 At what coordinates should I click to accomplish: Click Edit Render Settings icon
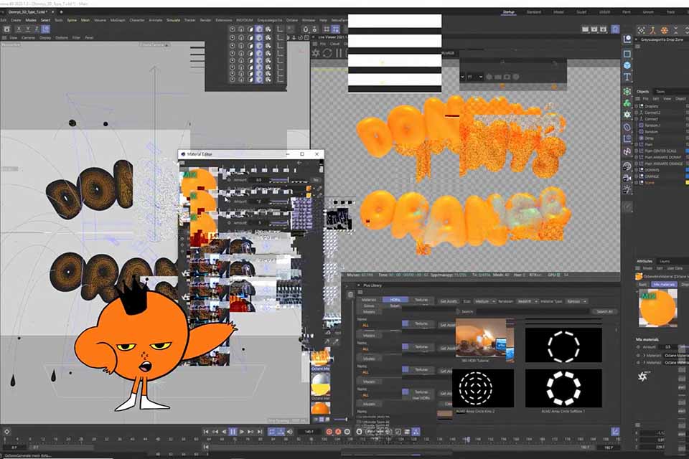604,29
